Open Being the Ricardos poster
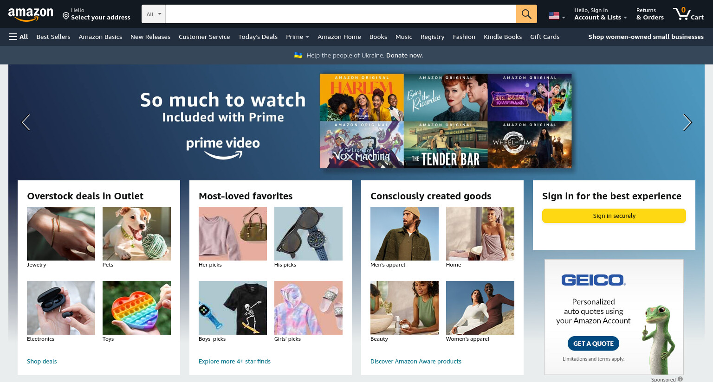 point(446,97)
